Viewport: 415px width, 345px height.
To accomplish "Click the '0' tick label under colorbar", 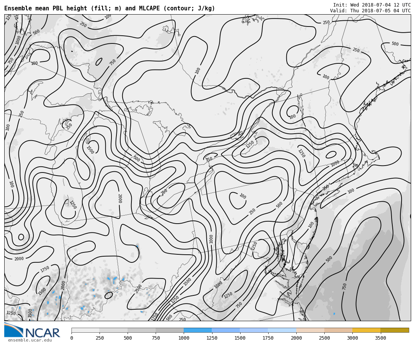I will click(72, 338).
